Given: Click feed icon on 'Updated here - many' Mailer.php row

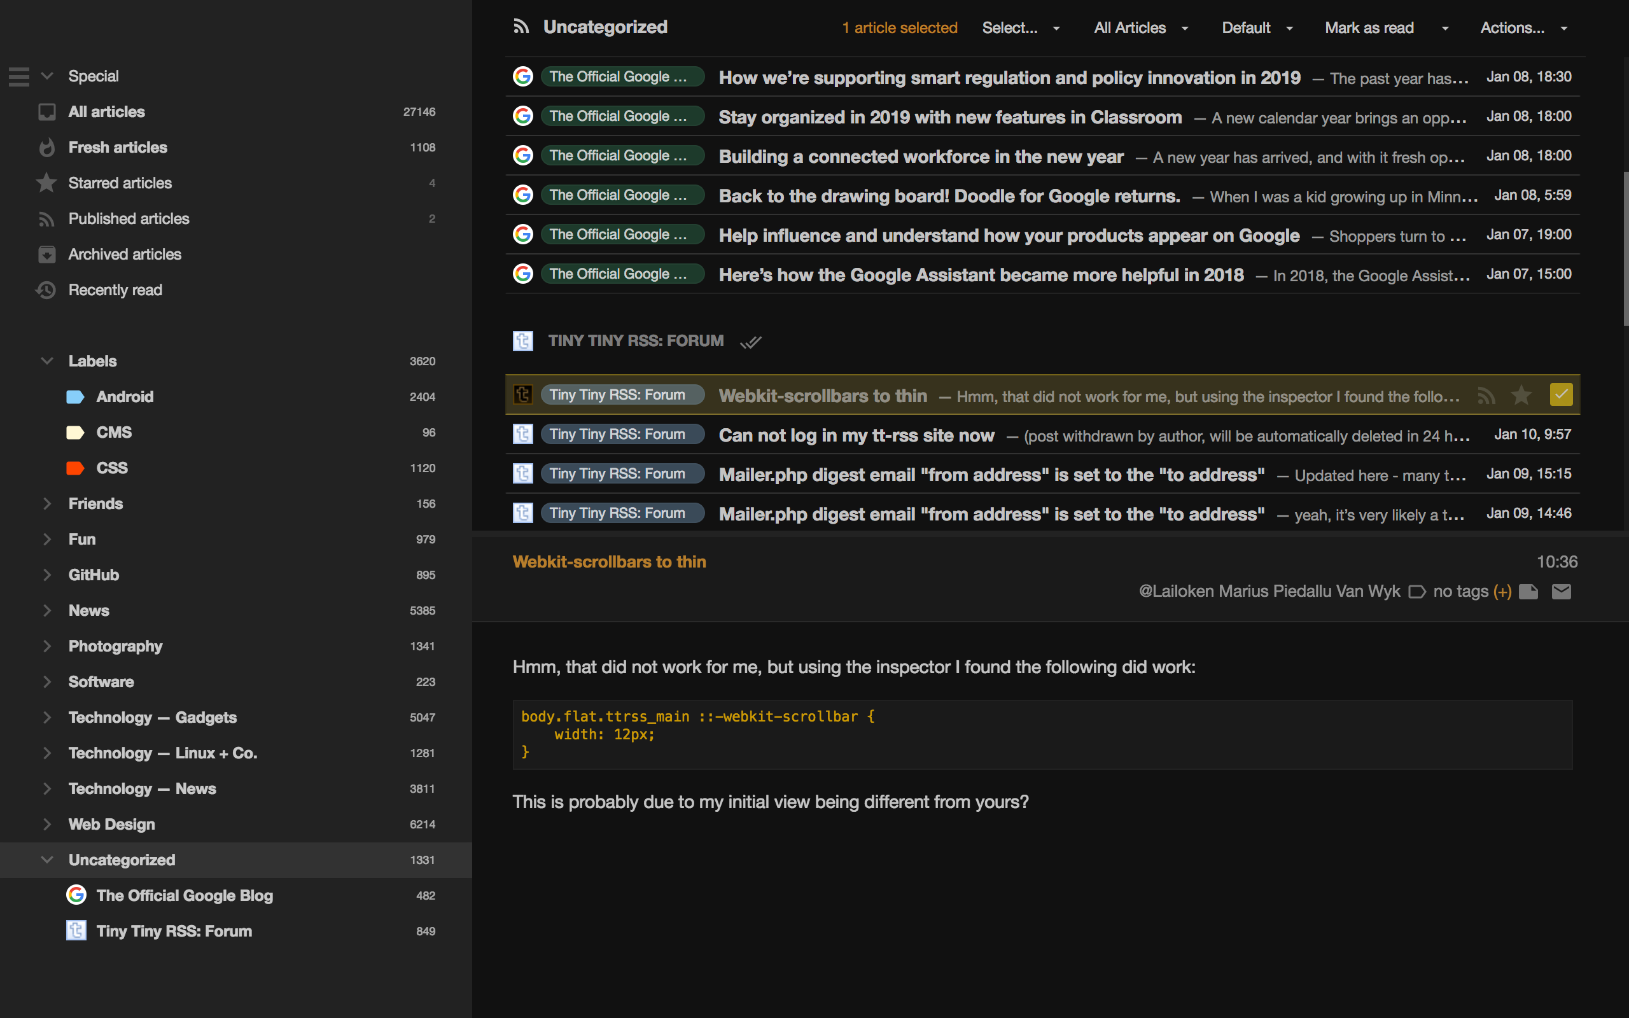Looking at the screenshot, I should click(x=523, y=474).
